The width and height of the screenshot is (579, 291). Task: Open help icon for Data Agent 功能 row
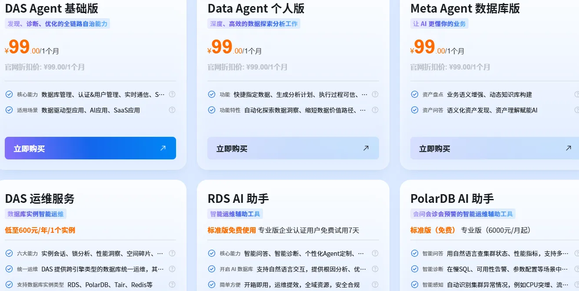375,94
